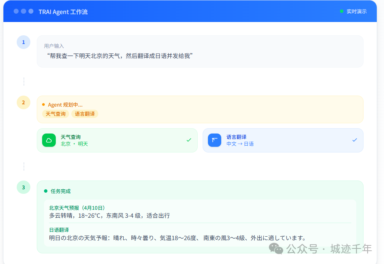384x264 pixels.
Task: Open the 语言翻译 tool card title
Action: (236, 137)
